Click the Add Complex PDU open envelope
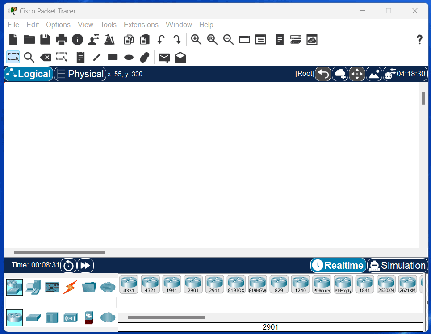Image resolution: width=431 pixels, height=334 pixels. [x=180, y=58]
